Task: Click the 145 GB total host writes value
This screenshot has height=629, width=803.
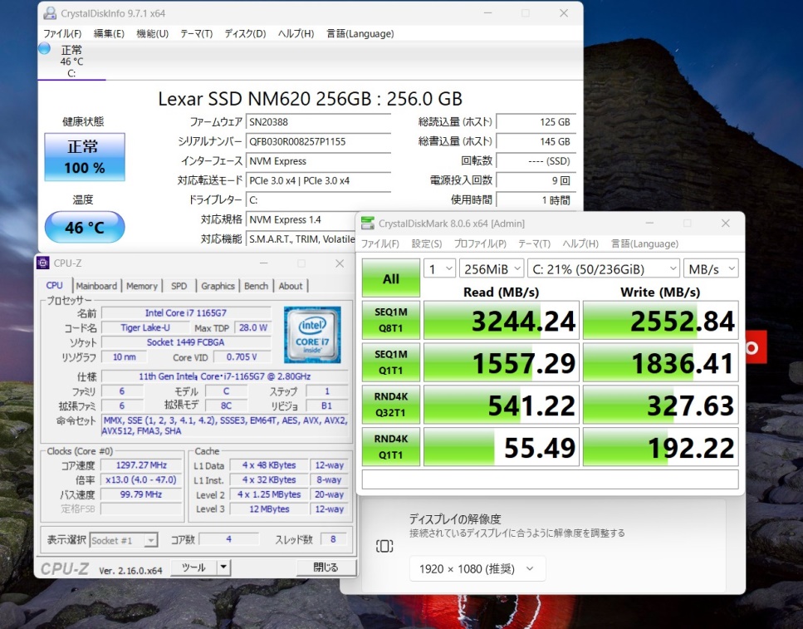Action: tap(536, 141)
